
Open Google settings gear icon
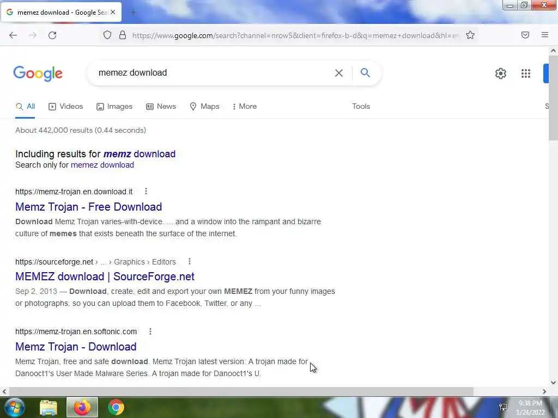click(501, 73)
